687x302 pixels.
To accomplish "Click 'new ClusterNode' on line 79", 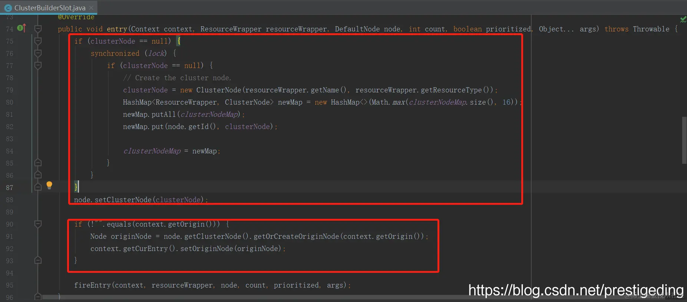I will tap(211, 90).
